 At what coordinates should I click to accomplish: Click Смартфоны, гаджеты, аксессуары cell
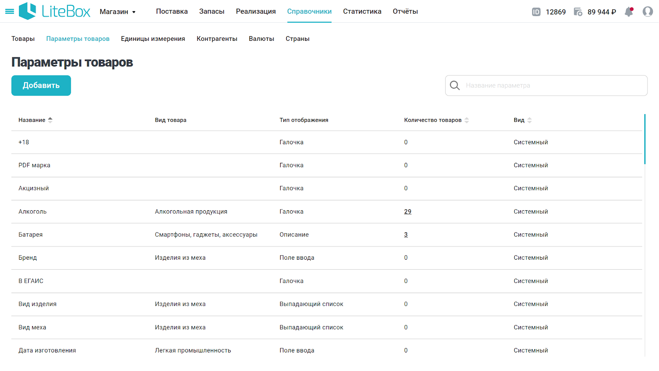pos(206,235)
